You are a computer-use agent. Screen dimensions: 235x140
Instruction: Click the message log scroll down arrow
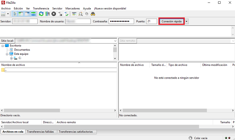click(233, 34)
